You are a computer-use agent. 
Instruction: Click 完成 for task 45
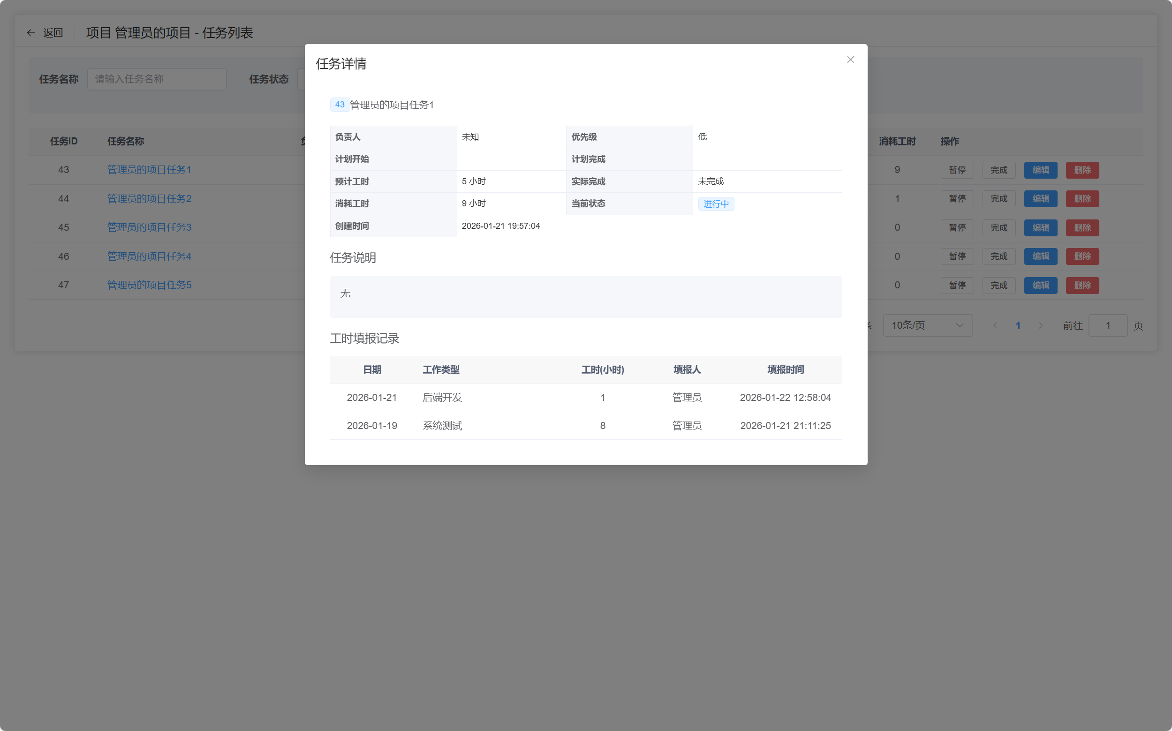[999, 227]
